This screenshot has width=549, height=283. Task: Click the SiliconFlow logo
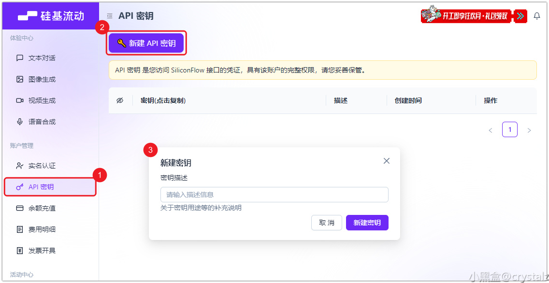point(51,16)
